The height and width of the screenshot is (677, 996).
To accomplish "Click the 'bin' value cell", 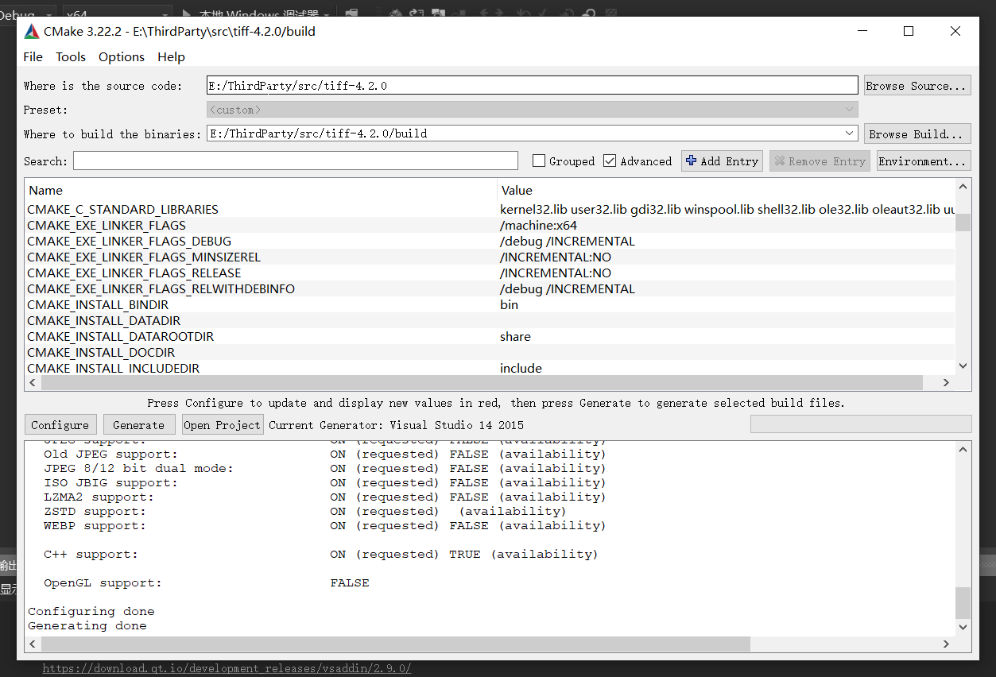I will (x=726, y=304).
